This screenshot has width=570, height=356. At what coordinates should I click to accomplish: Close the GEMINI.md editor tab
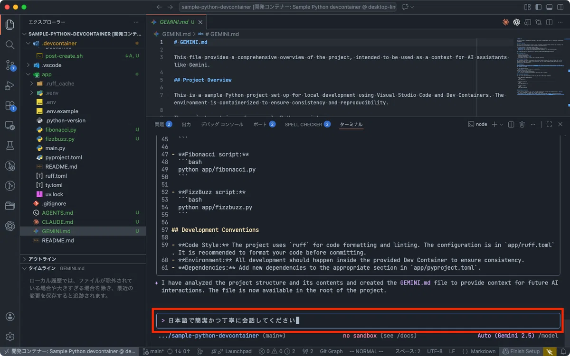tap(200, 22)
